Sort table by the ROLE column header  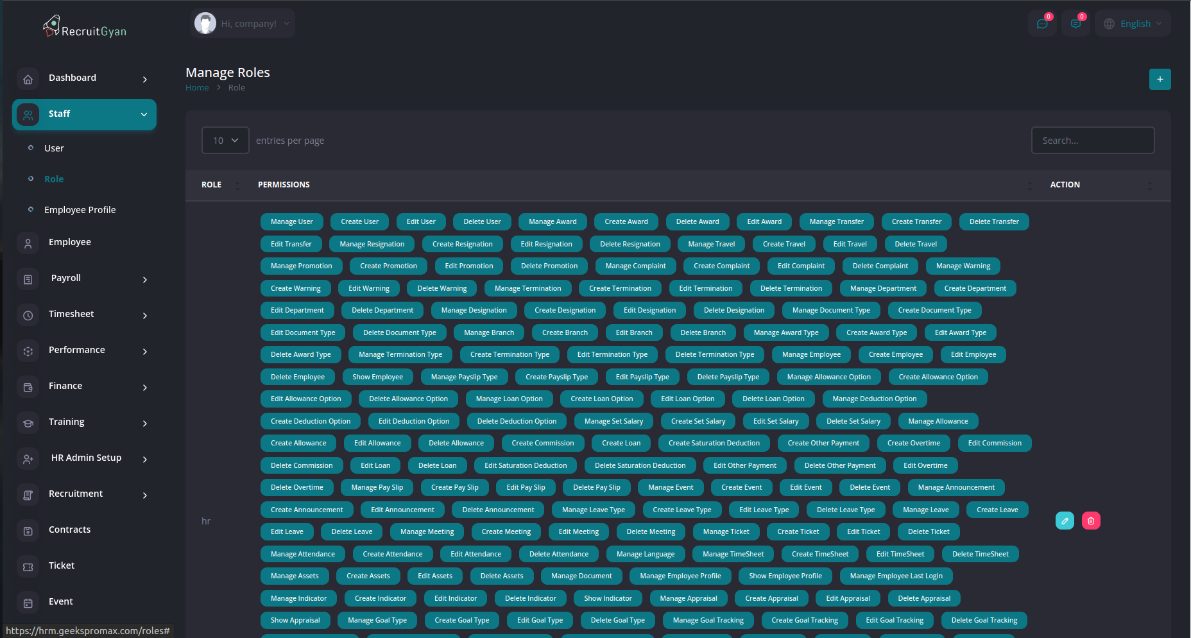[x=212, y=185]
